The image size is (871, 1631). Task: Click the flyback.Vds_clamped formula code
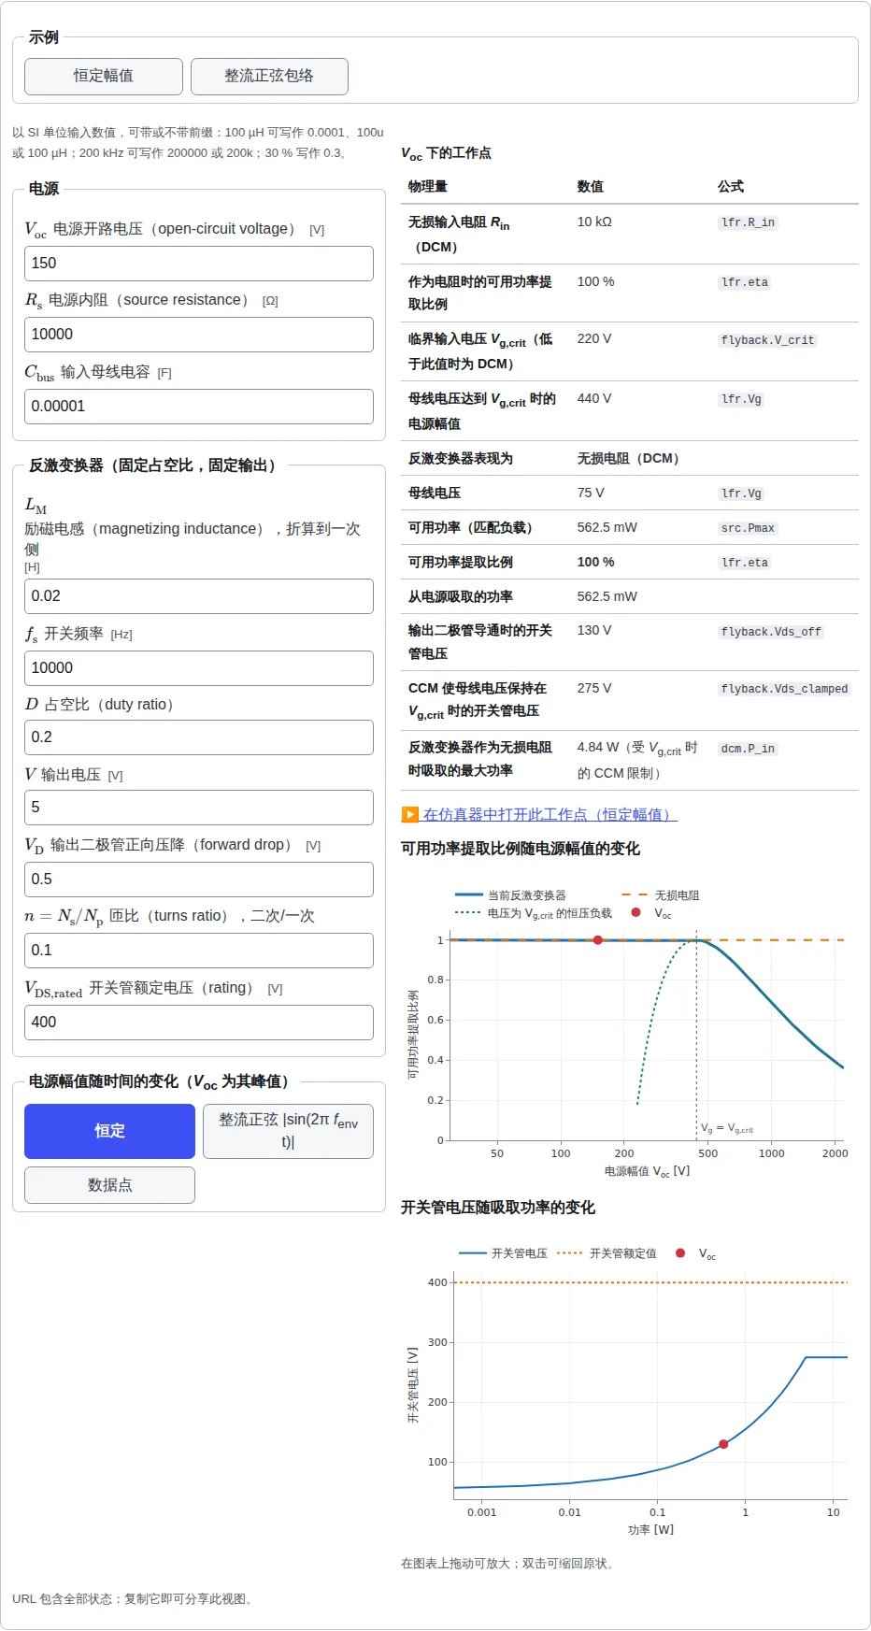(784, 689)
